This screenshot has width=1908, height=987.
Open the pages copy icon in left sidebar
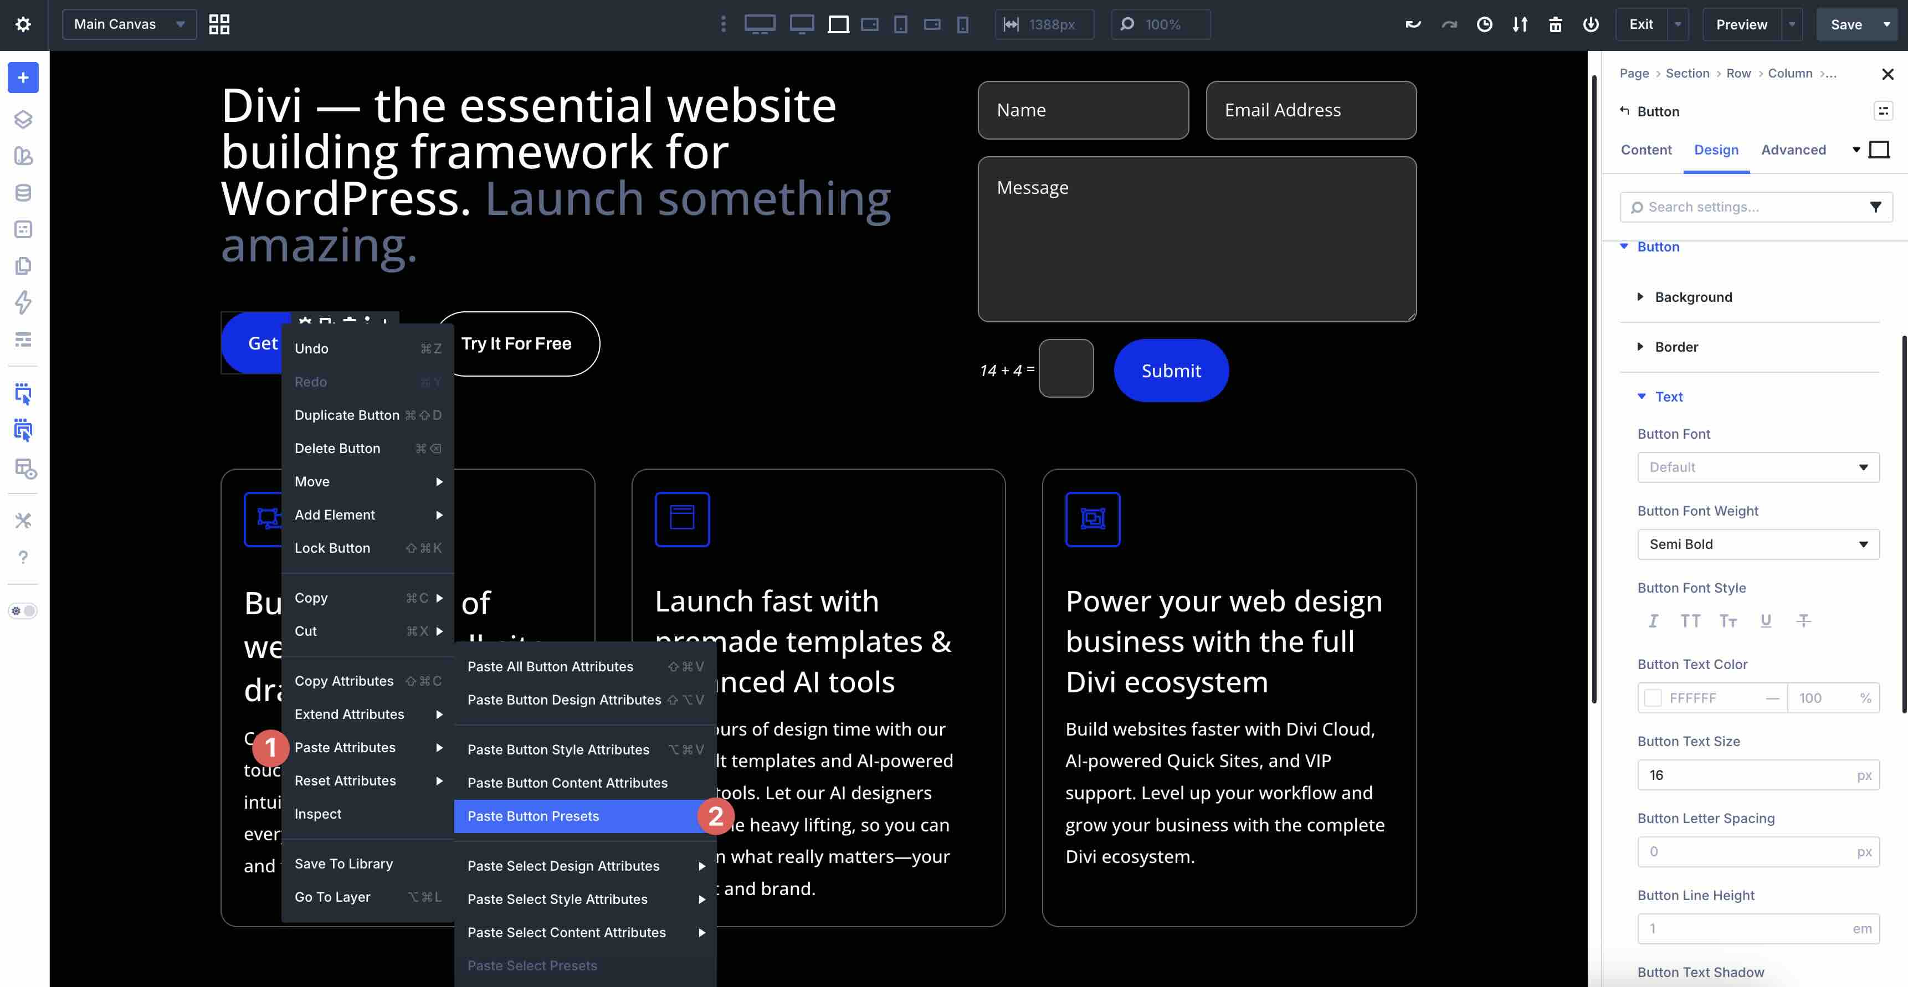click(x=23, y=266)
